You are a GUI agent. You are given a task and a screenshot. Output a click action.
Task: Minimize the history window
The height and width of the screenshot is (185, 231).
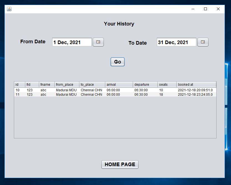click(193, 9)
